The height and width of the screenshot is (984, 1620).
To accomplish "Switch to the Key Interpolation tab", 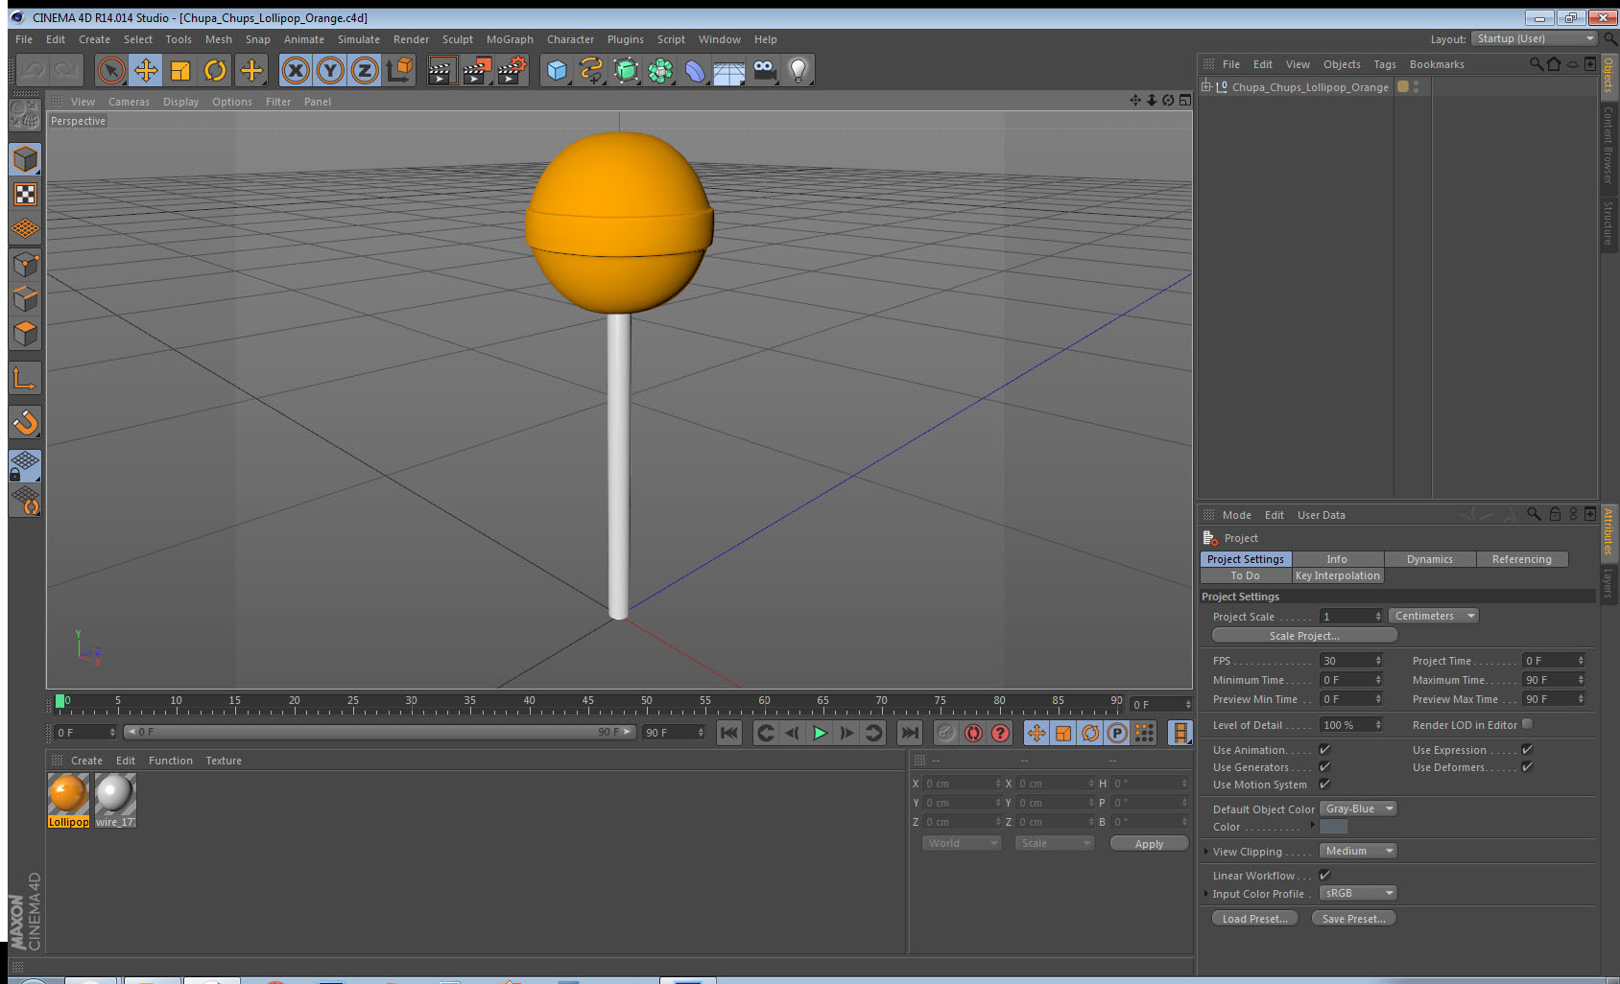I will pos(1337,575).
